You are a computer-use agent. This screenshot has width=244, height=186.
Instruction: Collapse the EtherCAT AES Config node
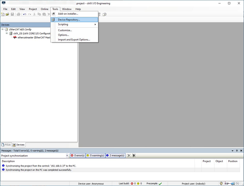tap(3, 29)
